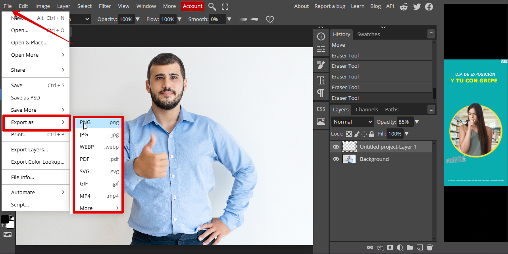The width and height of the screenshot is (508, 254).
Task: Expand the Save More submenu
Action: click(x=36, y=110)
